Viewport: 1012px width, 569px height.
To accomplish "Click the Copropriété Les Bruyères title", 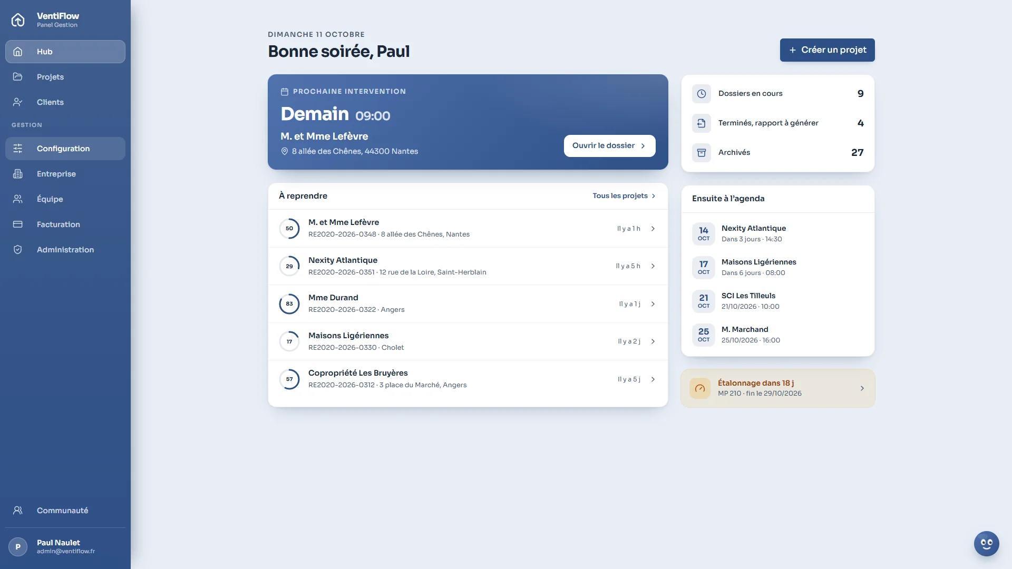I will click(x=358, y=373).
